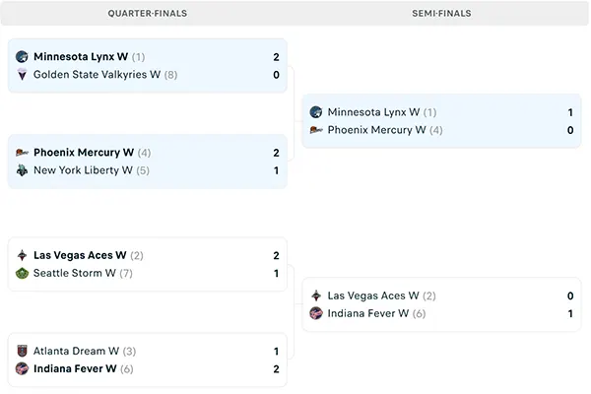Click the Minnesota Lynx logo in semi-finals

tap(315, 112)
